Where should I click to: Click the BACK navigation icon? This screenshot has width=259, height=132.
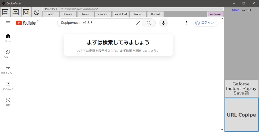coord(5,12)
